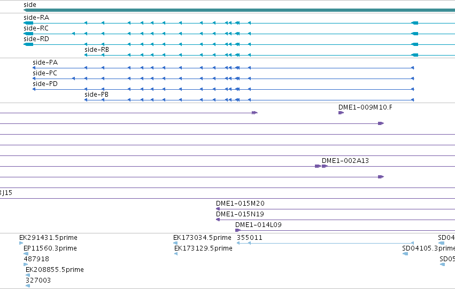This screenshot has width=455, height=289.
Task: Select the EK291431.5prime label
Action: 49,238
